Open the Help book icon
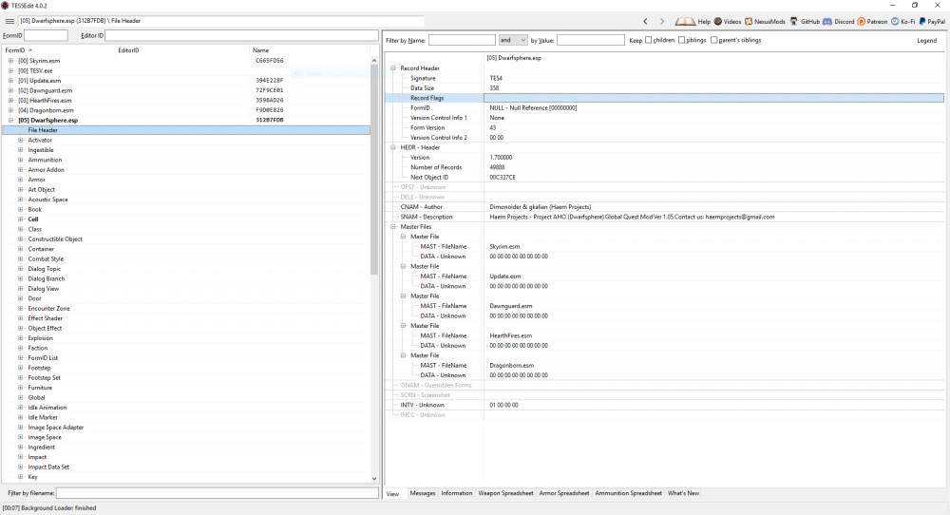 tap(685, 21)
